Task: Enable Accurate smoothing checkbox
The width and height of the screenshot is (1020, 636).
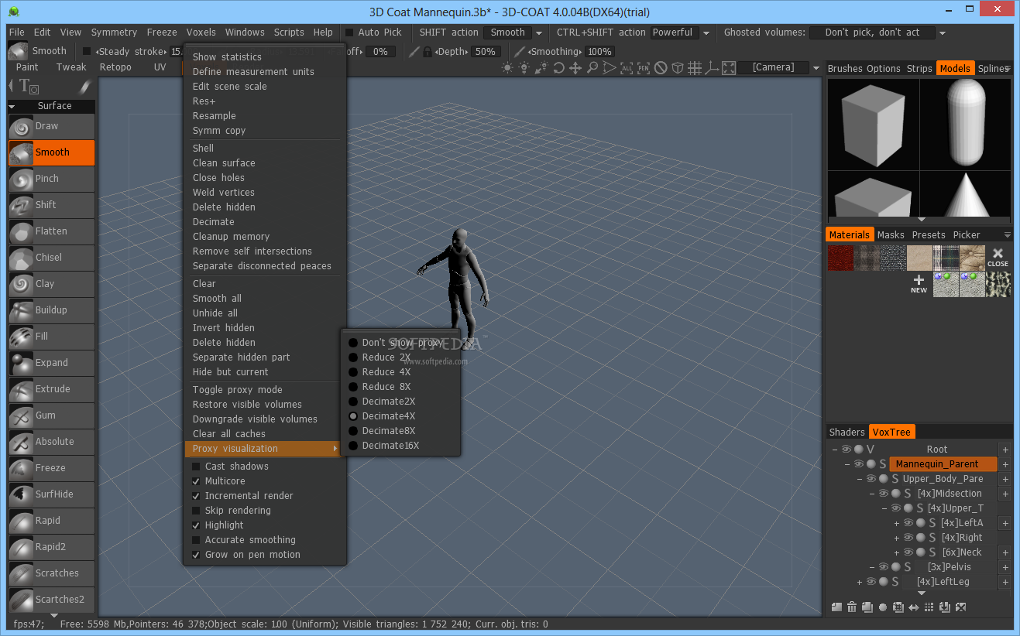Action: click(197, 540)
